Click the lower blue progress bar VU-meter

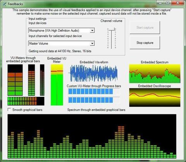94,100
